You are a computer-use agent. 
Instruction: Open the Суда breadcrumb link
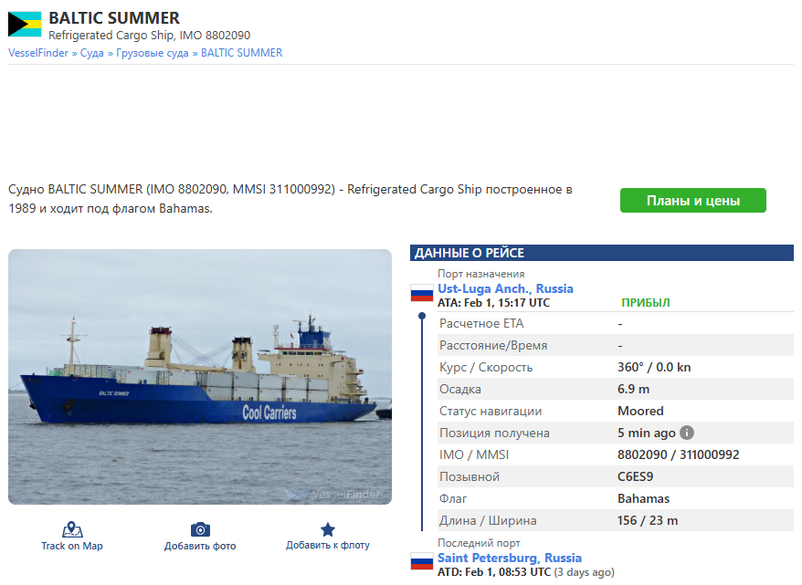click(92, 53)
